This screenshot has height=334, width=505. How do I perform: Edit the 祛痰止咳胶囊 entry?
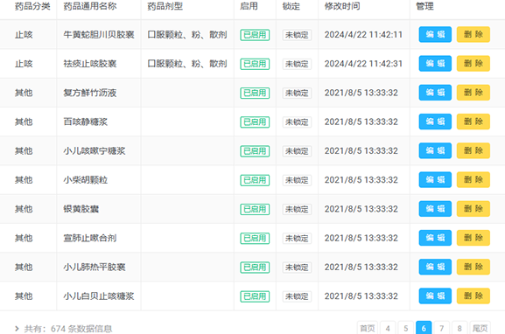435,63
